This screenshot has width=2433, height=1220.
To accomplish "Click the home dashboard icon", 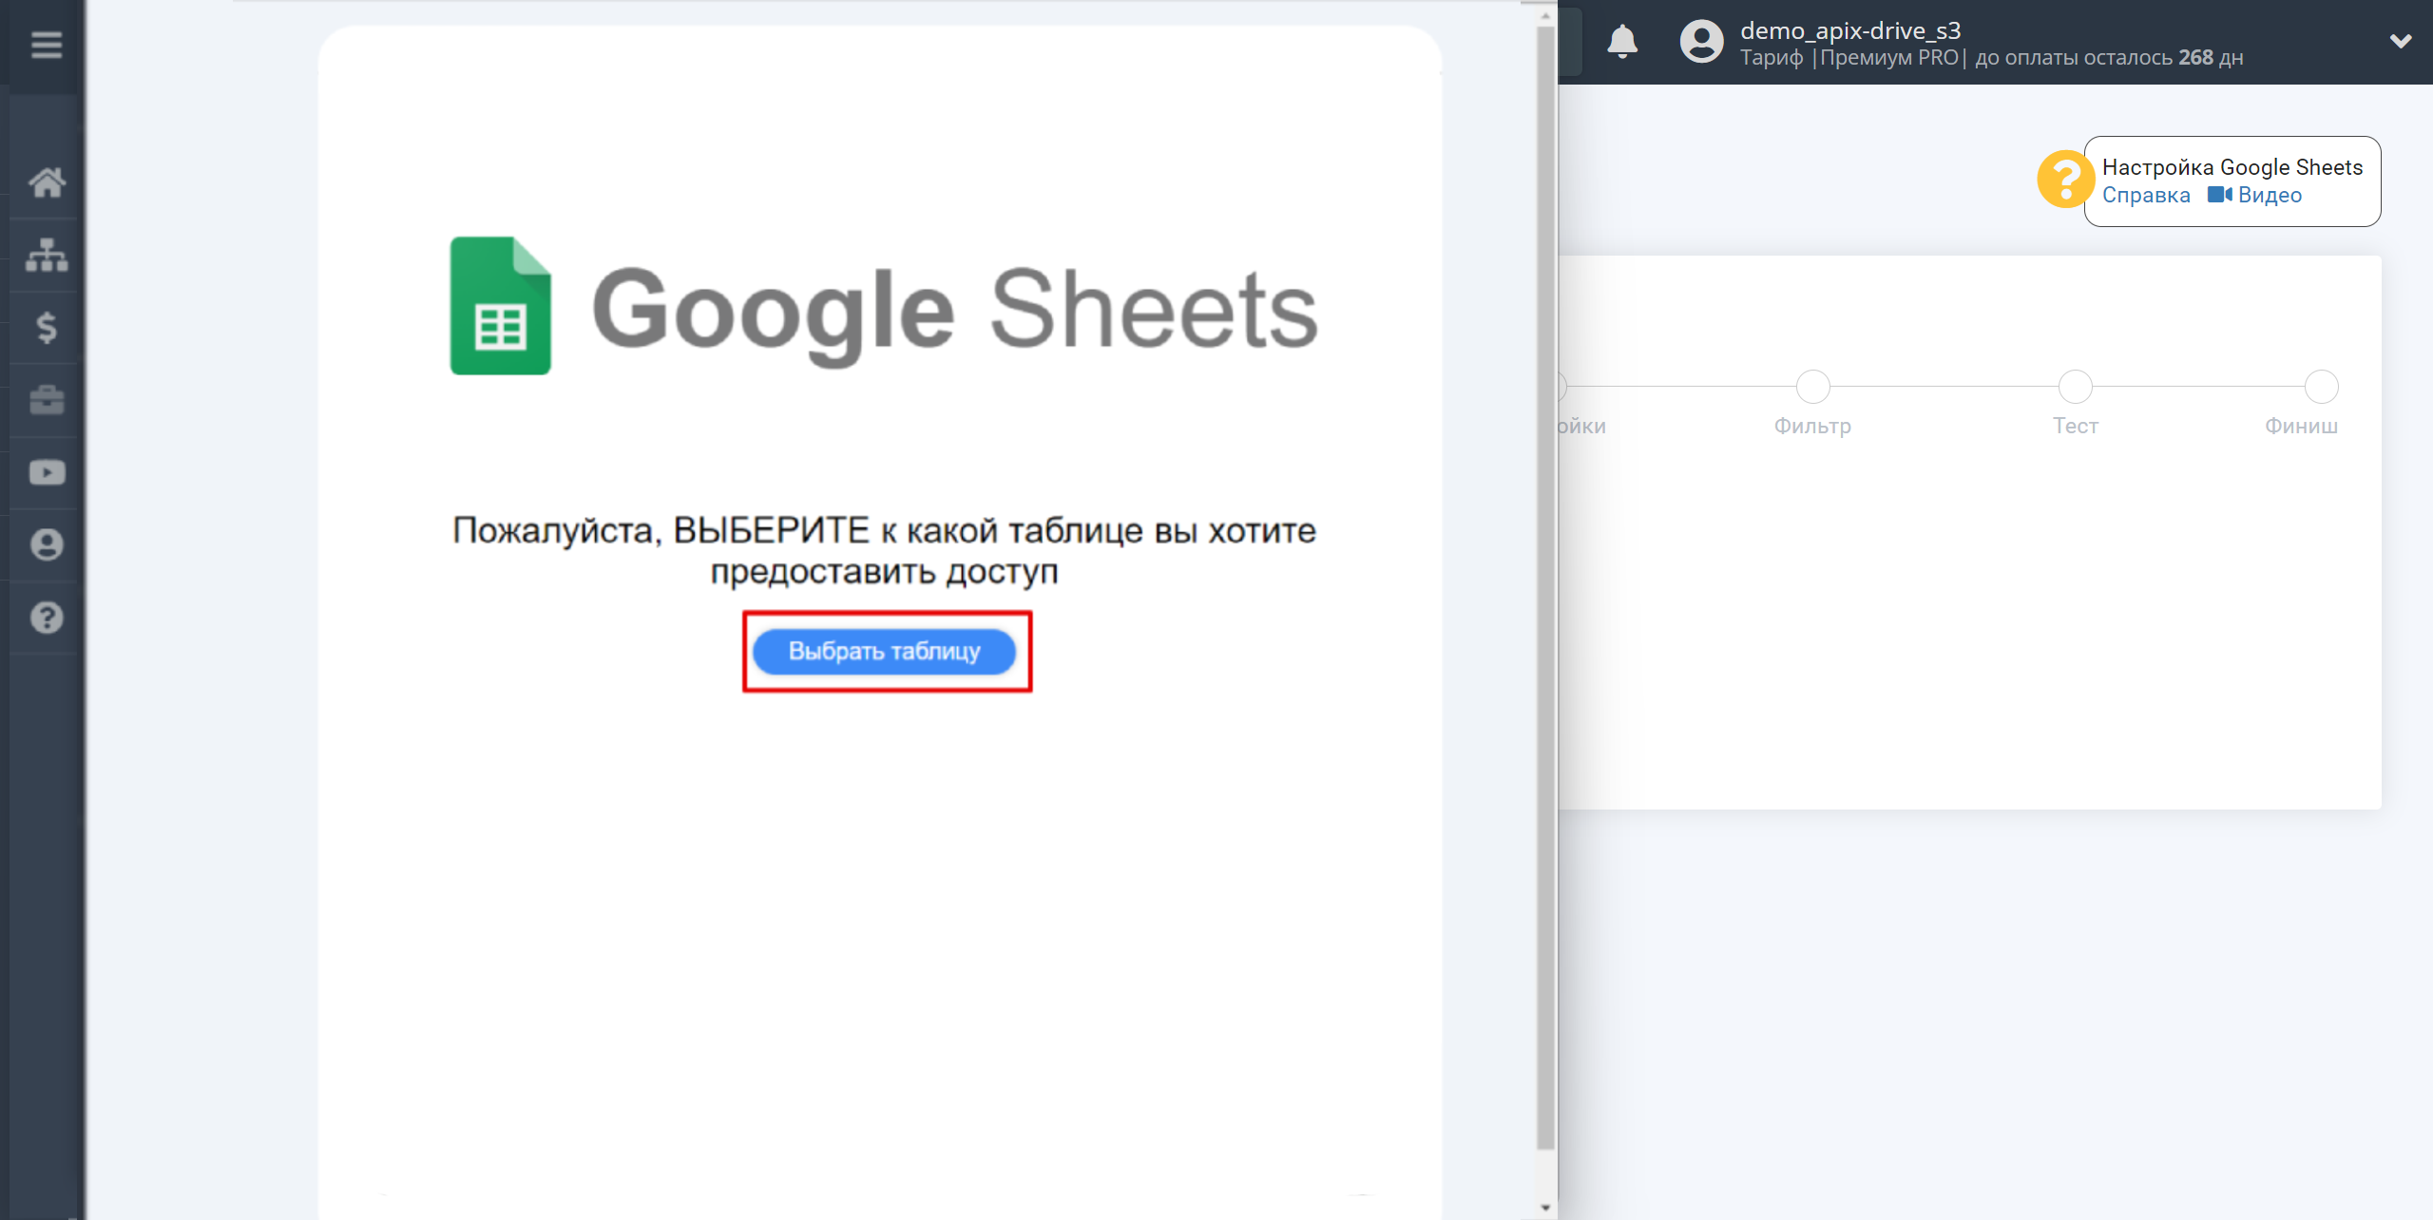I will pyautogui.click(x=45, y=182).
